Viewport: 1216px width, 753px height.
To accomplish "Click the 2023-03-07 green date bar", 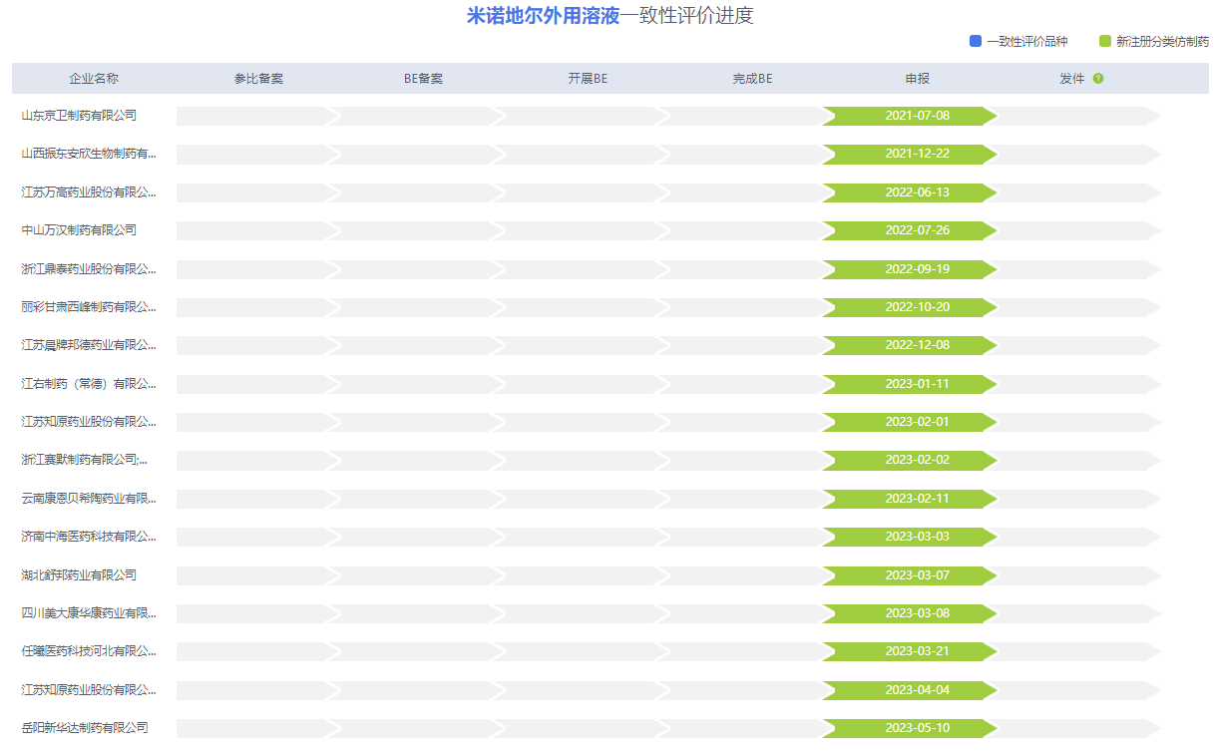I will (x=910, y=575).
